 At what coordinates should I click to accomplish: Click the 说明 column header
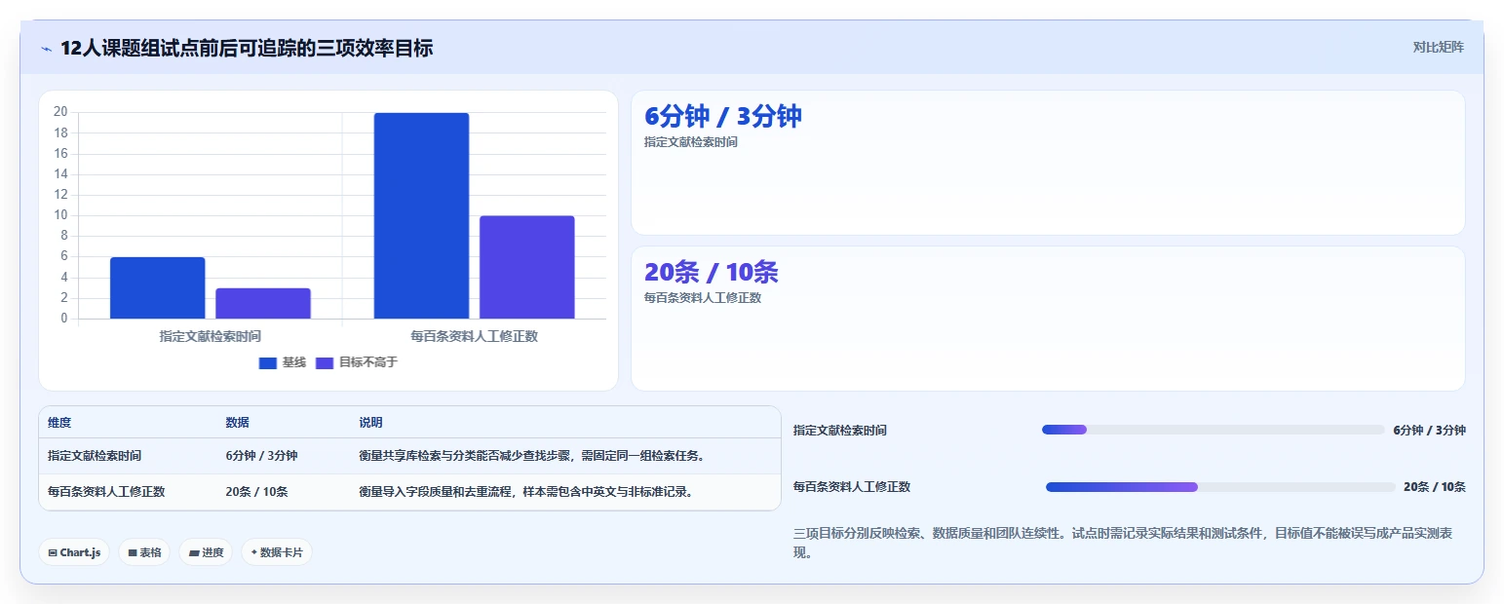370,423
